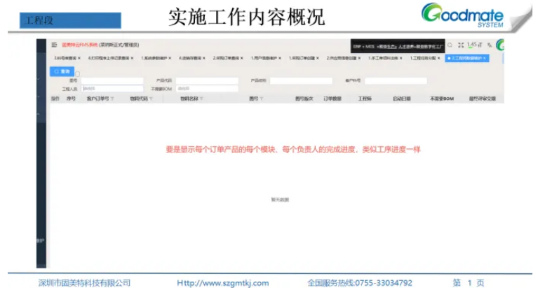The image size is (538, 288).
Task: Open the 不需要BOM dropdown selector
Action: coord(207,89)
